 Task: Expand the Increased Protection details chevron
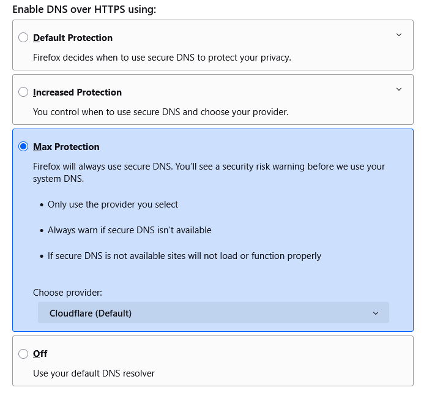coord(399,89)
